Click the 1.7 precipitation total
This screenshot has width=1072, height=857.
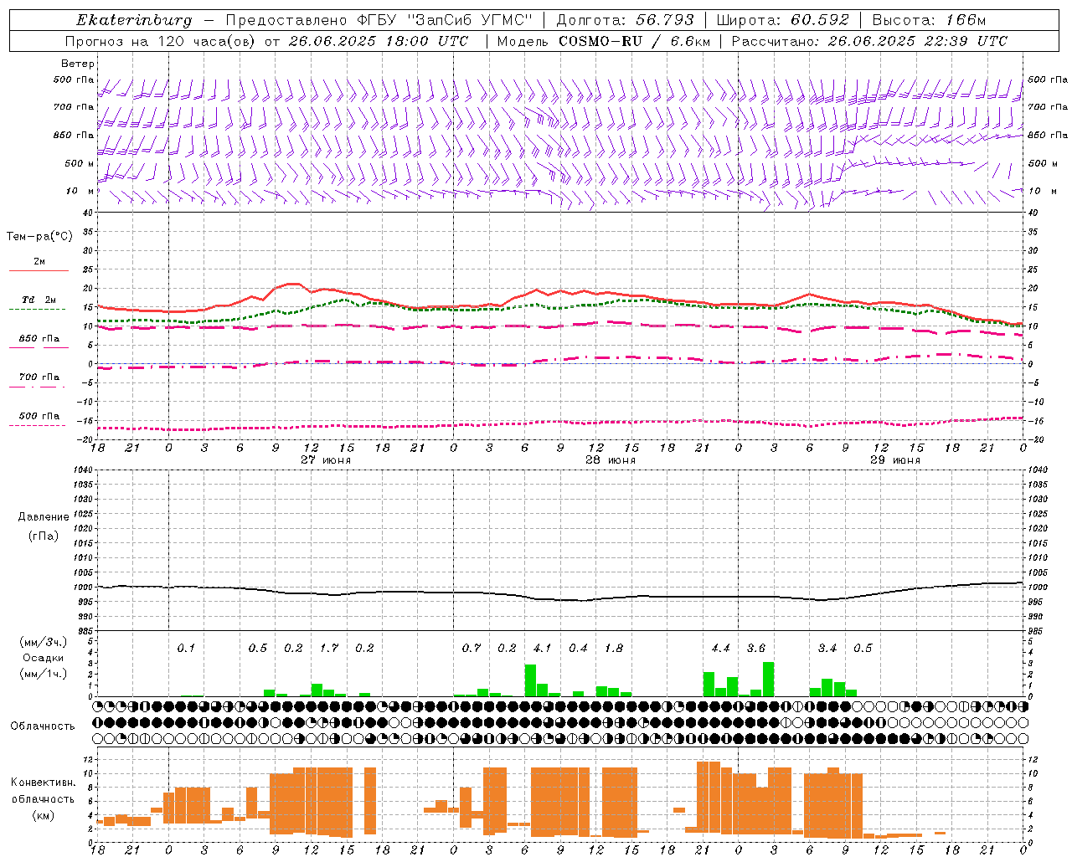329,649
